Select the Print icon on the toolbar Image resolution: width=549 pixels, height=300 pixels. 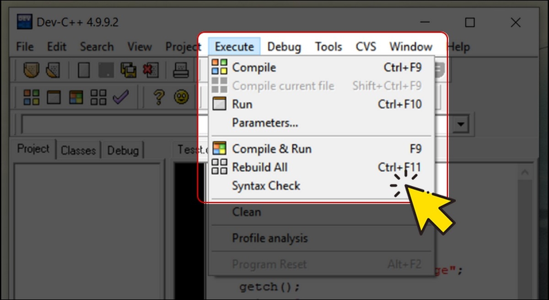point(181,70)
